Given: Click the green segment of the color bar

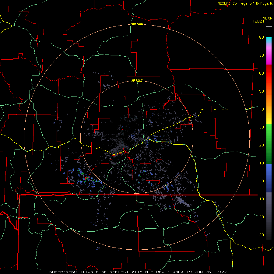Looking at the screenshot, I should point(269,144).
